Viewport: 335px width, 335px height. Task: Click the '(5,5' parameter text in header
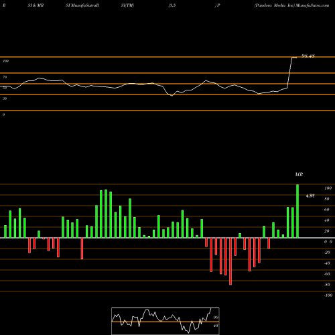pos(172,5)
